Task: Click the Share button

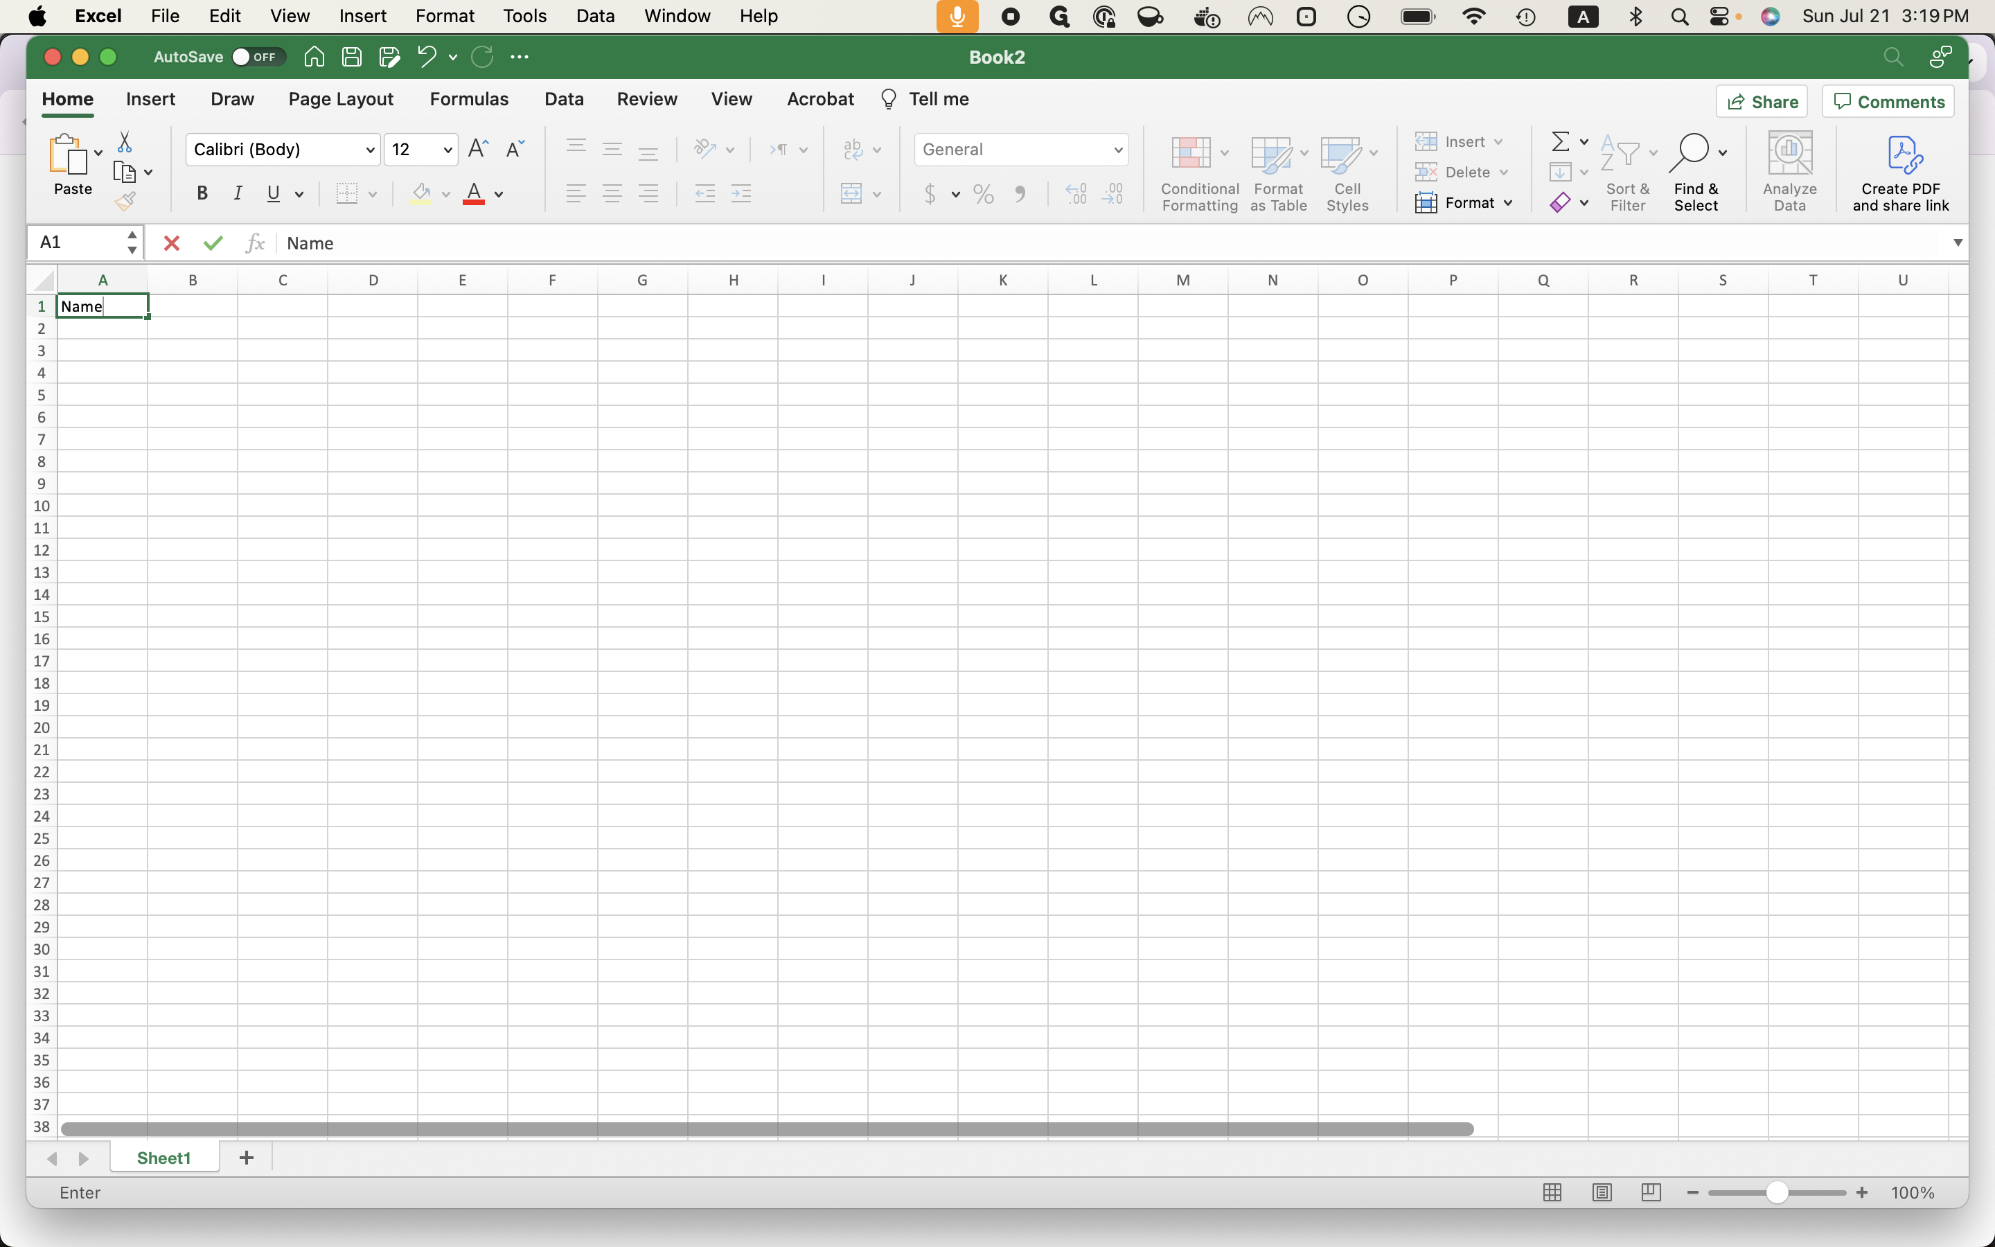Action: tap(1762, 101)
